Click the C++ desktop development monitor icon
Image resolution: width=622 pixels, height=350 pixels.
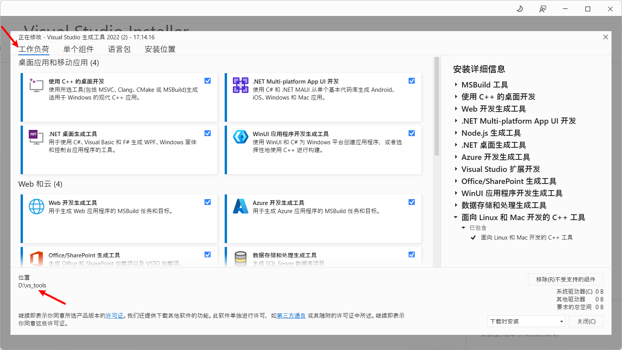36,86
